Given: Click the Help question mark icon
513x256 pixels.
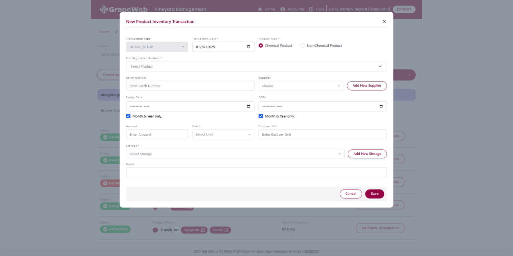Looking at the screenshot, I should pos(311,9).
